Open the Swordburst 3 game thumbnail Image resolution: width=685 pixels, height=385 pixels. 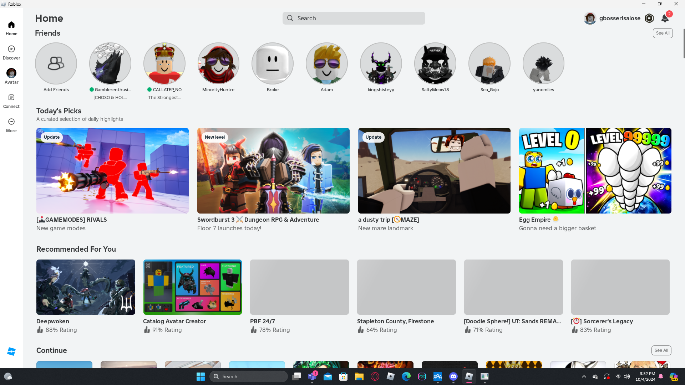pos(273,171)
